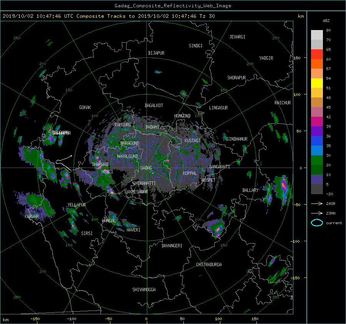Click the SHIRAHATTI city label
Viewport: 346px width, 324px height.
[x=144, y=183]
